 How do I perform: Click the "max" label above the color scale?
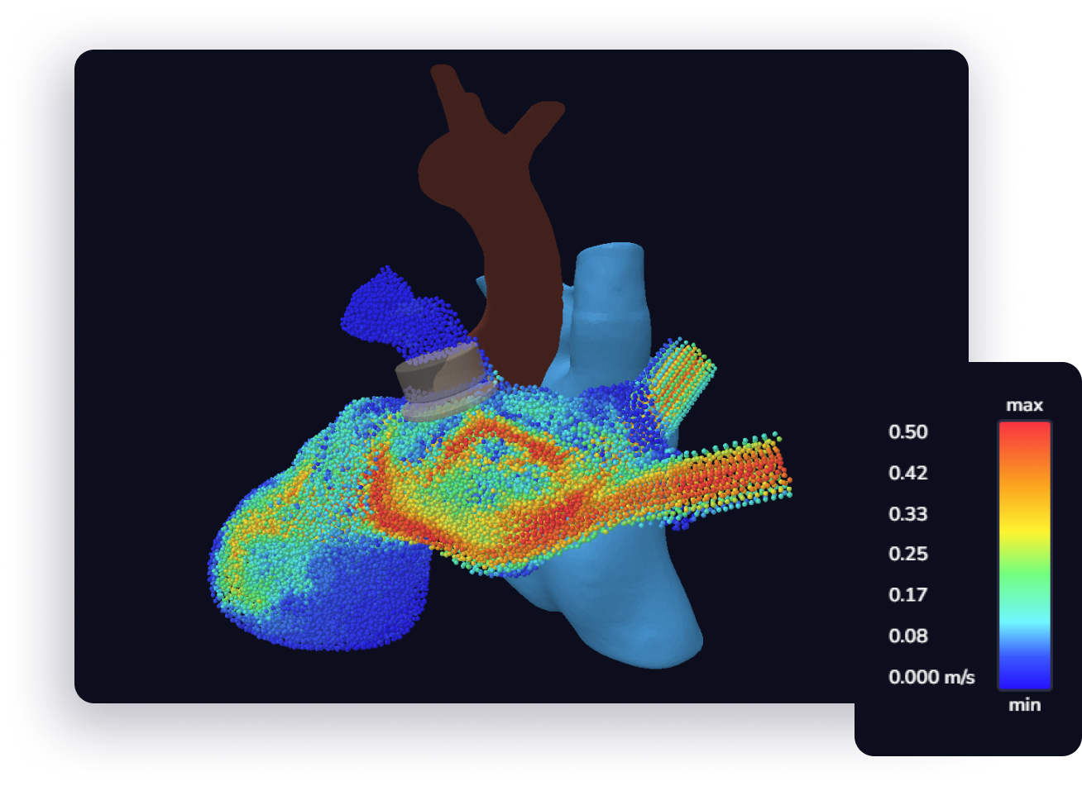[1025, 405]
